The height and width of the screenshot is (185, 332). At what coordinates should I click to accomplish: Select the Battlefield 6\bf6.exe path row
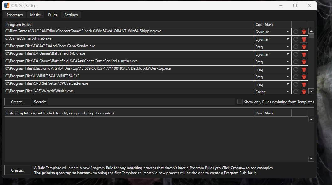pyautogui.click(x=129, y=54)
